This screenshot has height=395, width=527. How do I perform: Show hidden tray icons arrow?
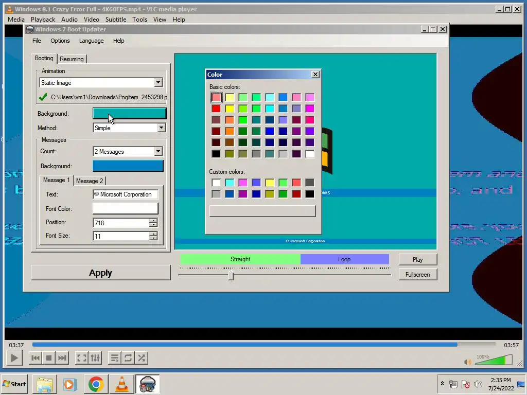(x=442, y=383)
